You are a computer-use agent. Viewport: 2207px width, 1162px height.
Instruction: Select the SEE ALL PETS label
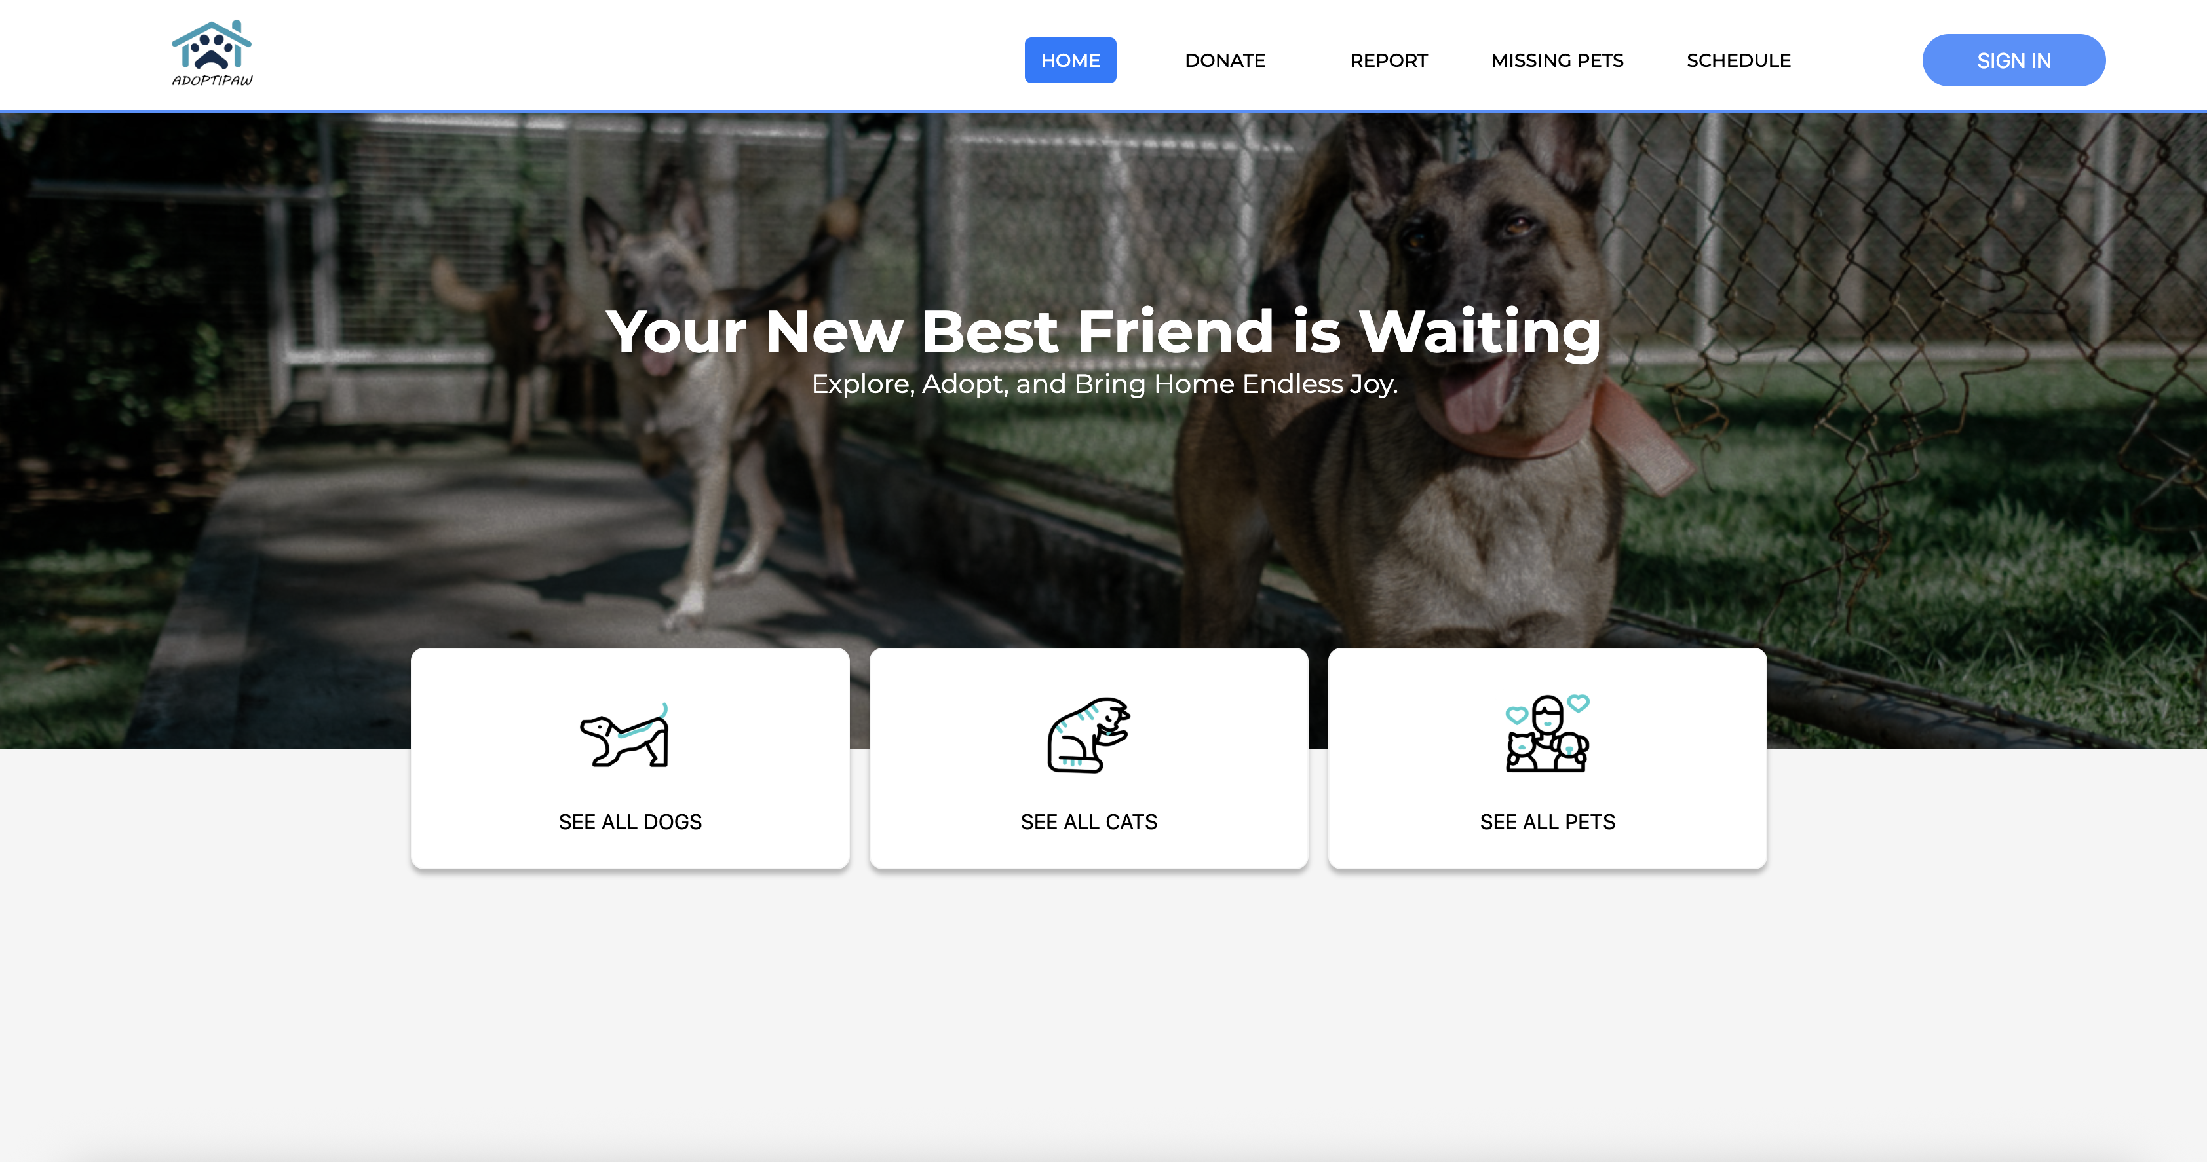click(x=1547, y=822)
